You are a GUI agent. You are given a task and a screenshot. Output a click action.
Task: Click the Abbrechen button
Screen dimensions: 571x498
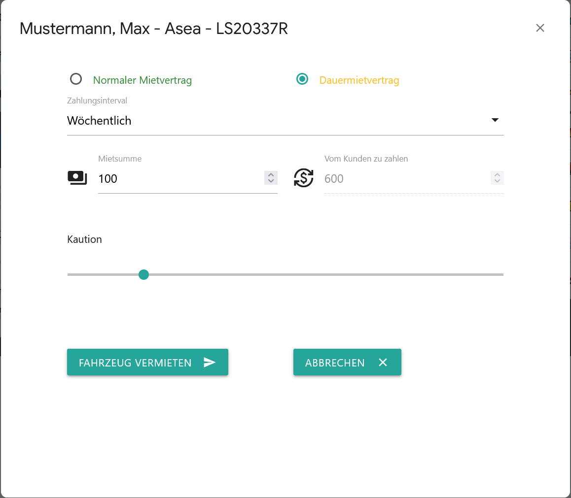click(x=347, y=363)
